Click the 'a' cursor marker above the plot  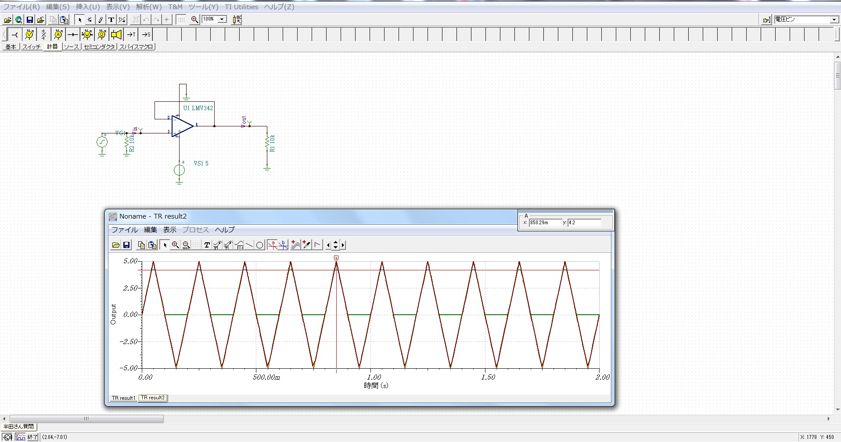[336, 258]
